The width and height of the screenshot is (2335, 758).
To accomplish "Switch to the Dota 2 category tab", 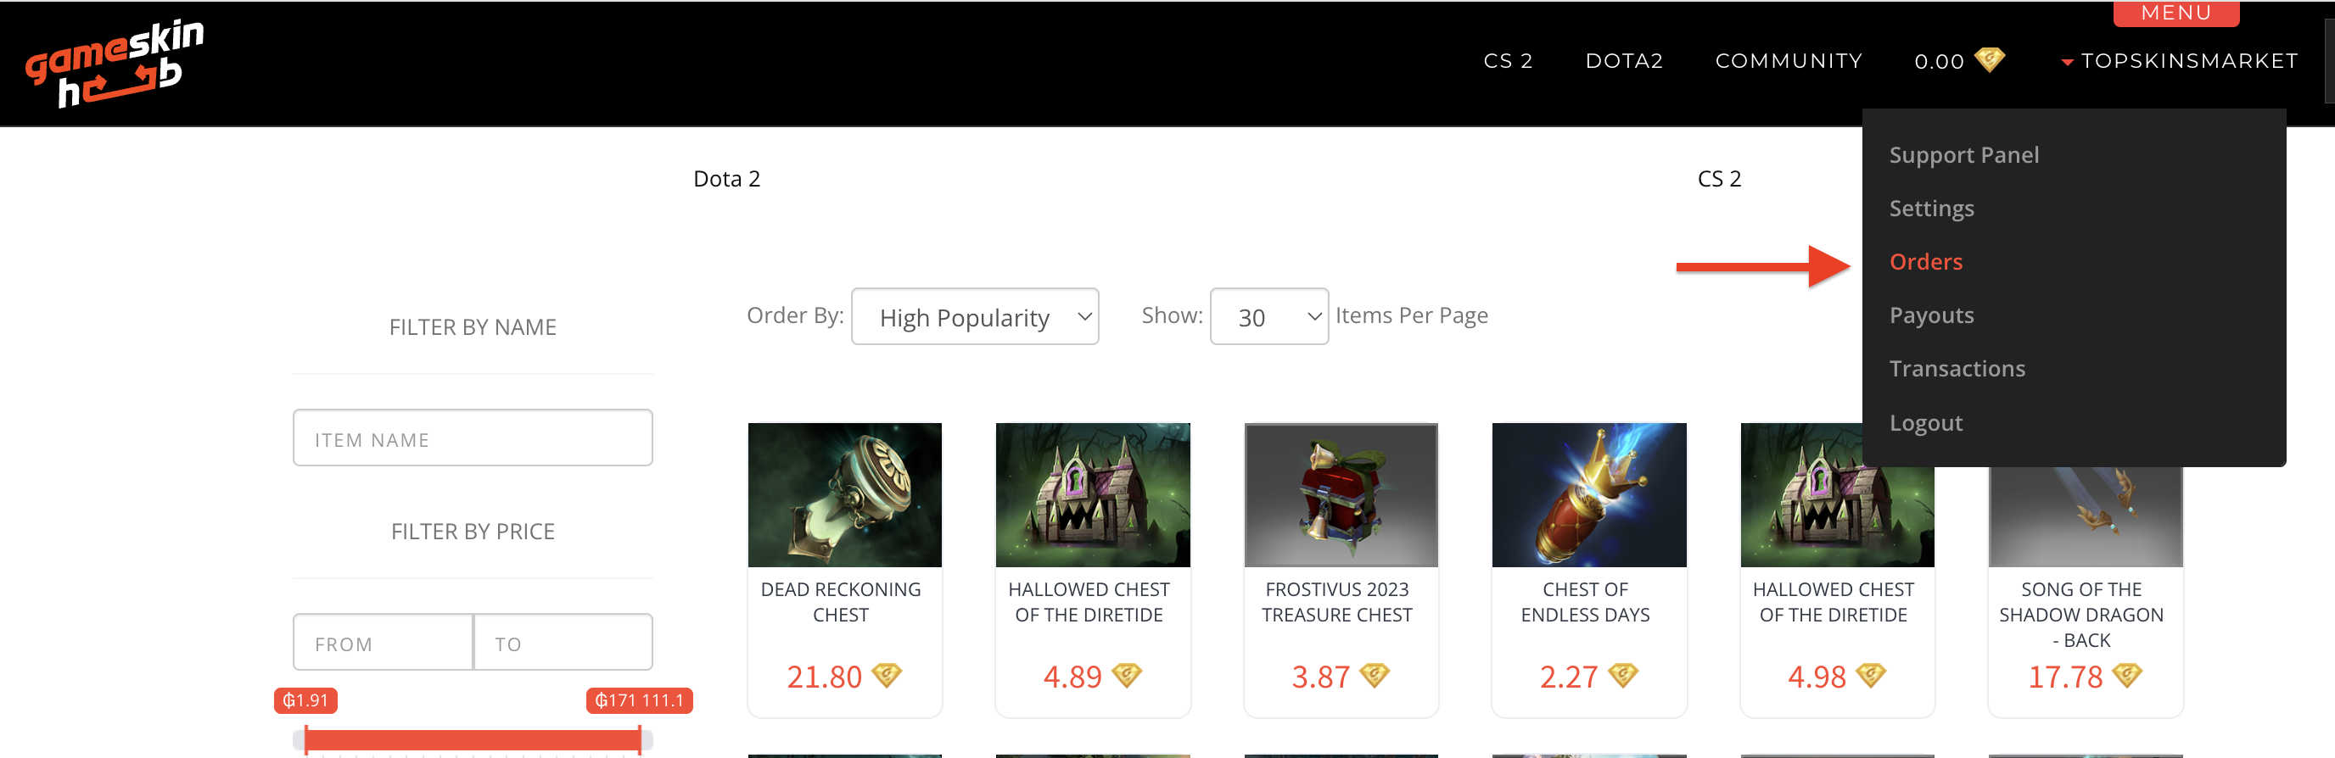I will pyautogui.click(x=726, y=179).
